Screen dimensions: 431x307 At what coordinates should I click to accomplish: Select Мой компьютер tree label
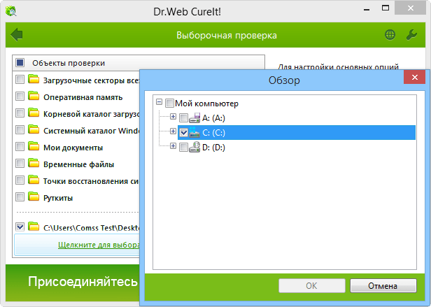206,103
